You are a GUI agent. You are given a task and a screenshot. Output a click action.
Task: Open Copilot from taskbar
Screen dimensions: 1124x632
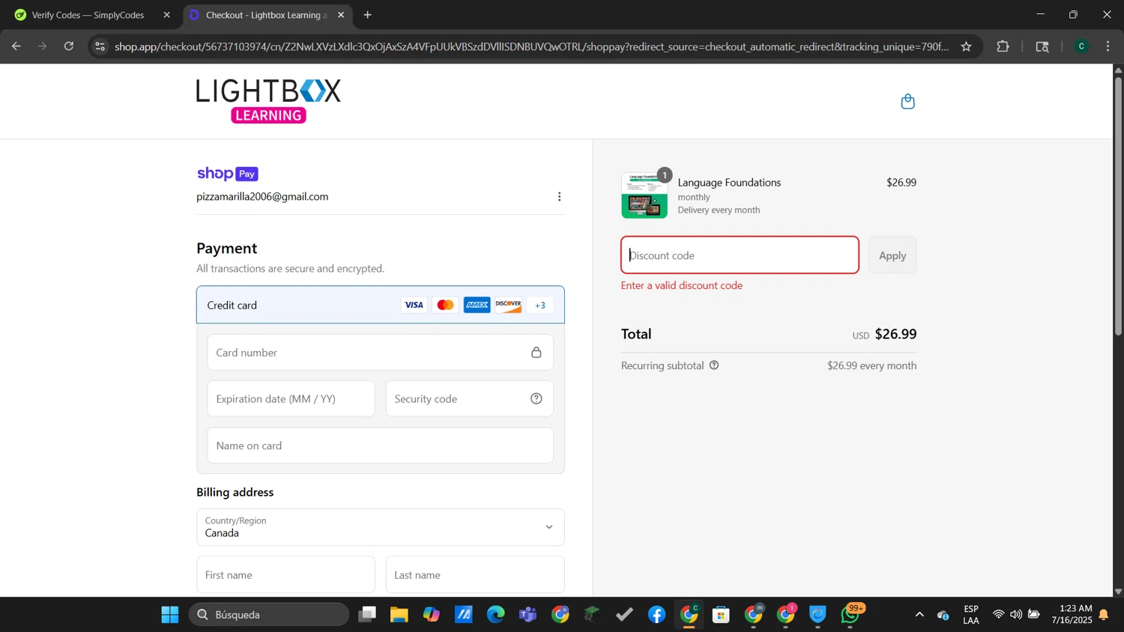click(431, 615)
